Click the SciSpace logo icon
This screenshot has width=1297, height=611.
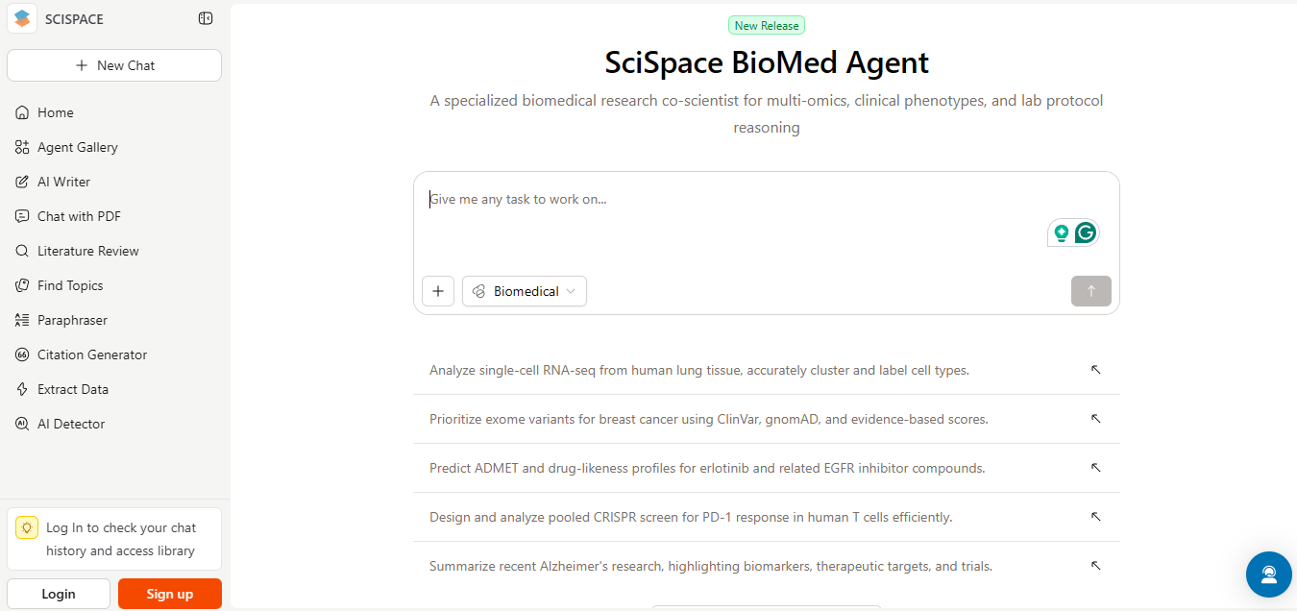tap(22, 18)
